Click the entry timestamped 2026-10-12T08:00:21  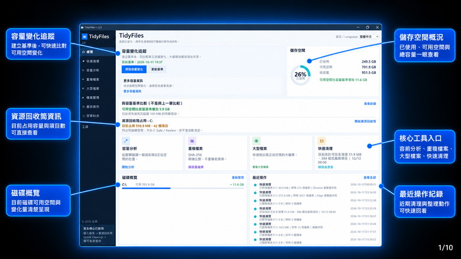[314, 186]
